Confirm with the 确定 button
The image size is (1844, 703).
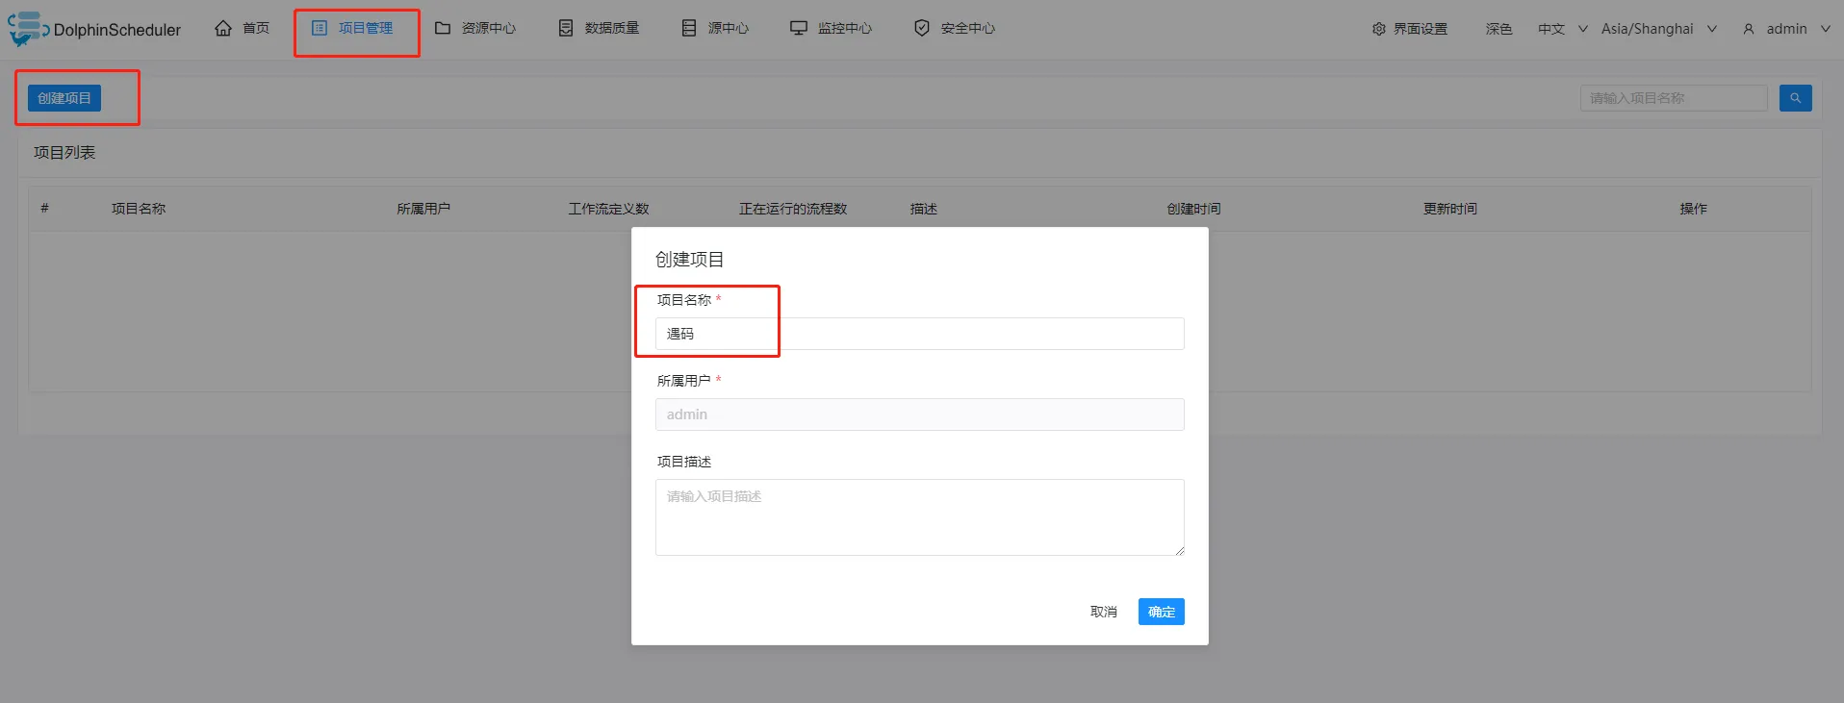click(x=1162, y=612)
